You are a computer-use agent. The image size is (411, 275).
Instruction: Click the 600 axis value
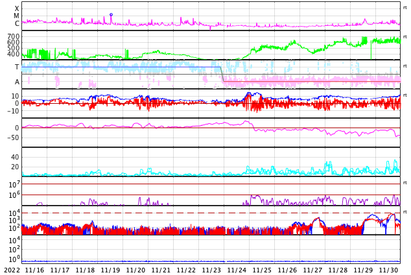(14, 42)
